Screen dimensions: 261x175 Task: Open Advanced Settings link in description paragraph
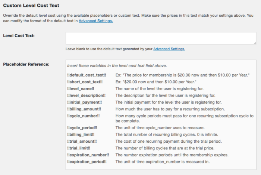tap(96, 21)
